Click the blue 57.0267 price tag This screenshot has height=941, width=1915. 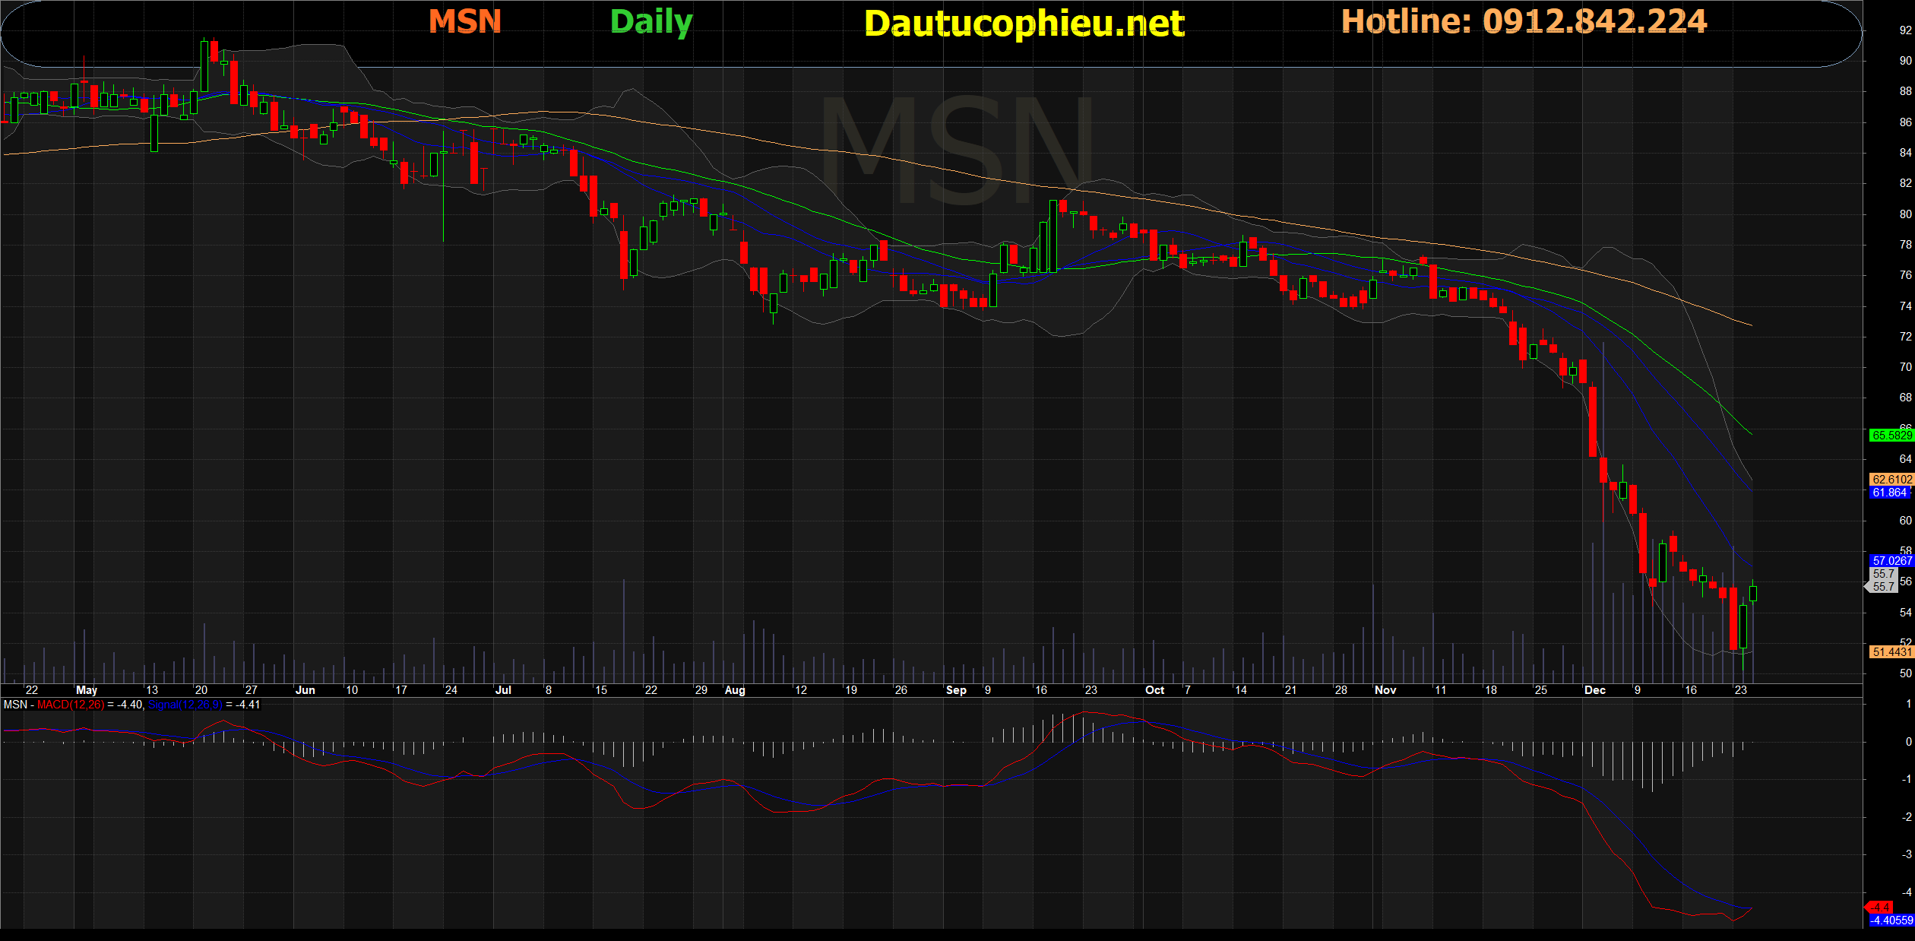pyautogui.click(x=1891, y=561)
